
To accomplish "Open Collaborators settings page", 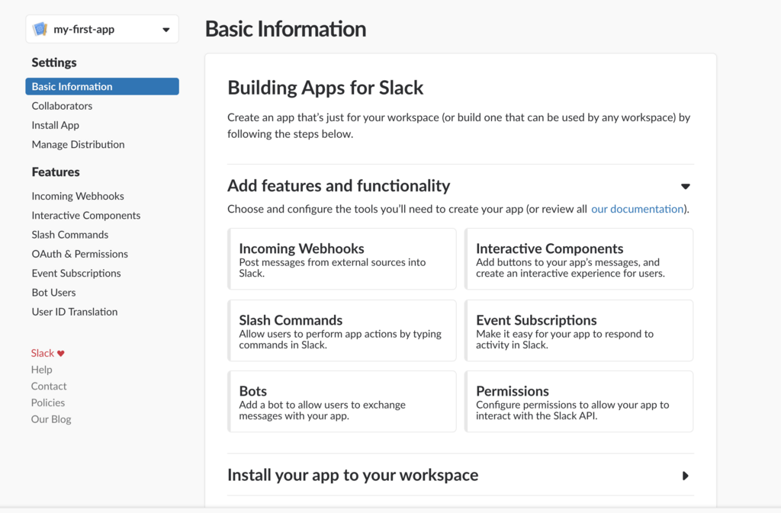I will pyautogui.click(x=62, y=105).
